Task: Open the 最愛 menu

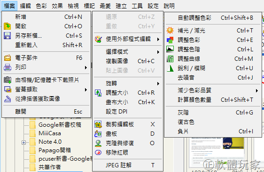Action: (x=105, y=6)
